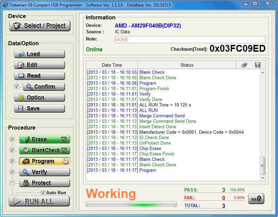Open the Option settings button
The width and height of the screenshot is (278, 217).
pos(40,98)
